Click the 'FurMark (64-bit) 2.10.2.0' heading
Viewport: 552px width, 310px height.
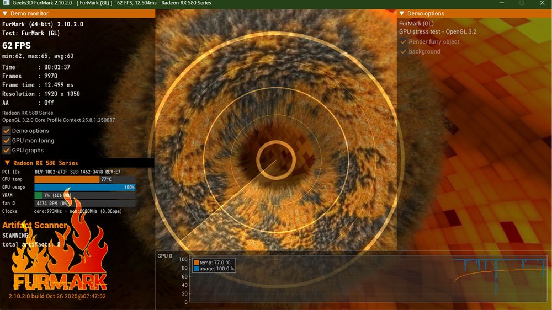tap(43, 24)
